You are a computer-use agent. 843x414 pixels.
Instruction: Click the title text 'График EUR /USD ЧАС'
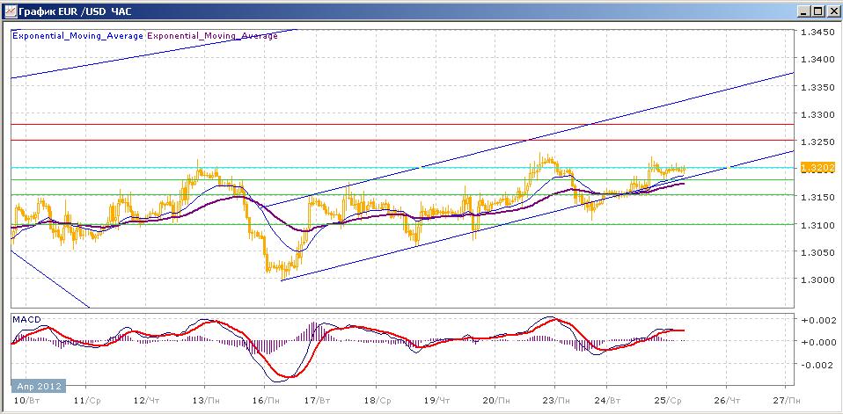tap(75, 11)
